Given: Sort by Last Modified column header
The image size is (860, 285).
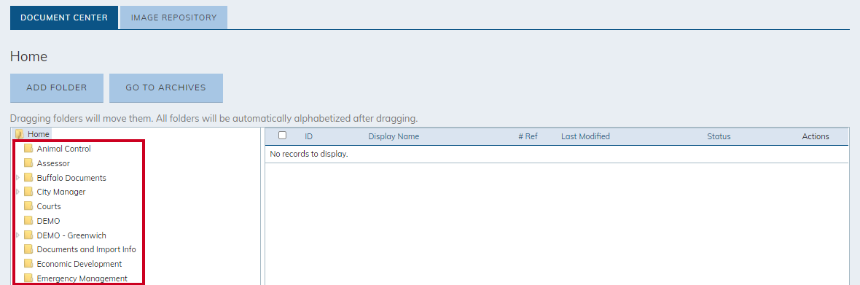Looking at the screenshot, I should (585, 136).
